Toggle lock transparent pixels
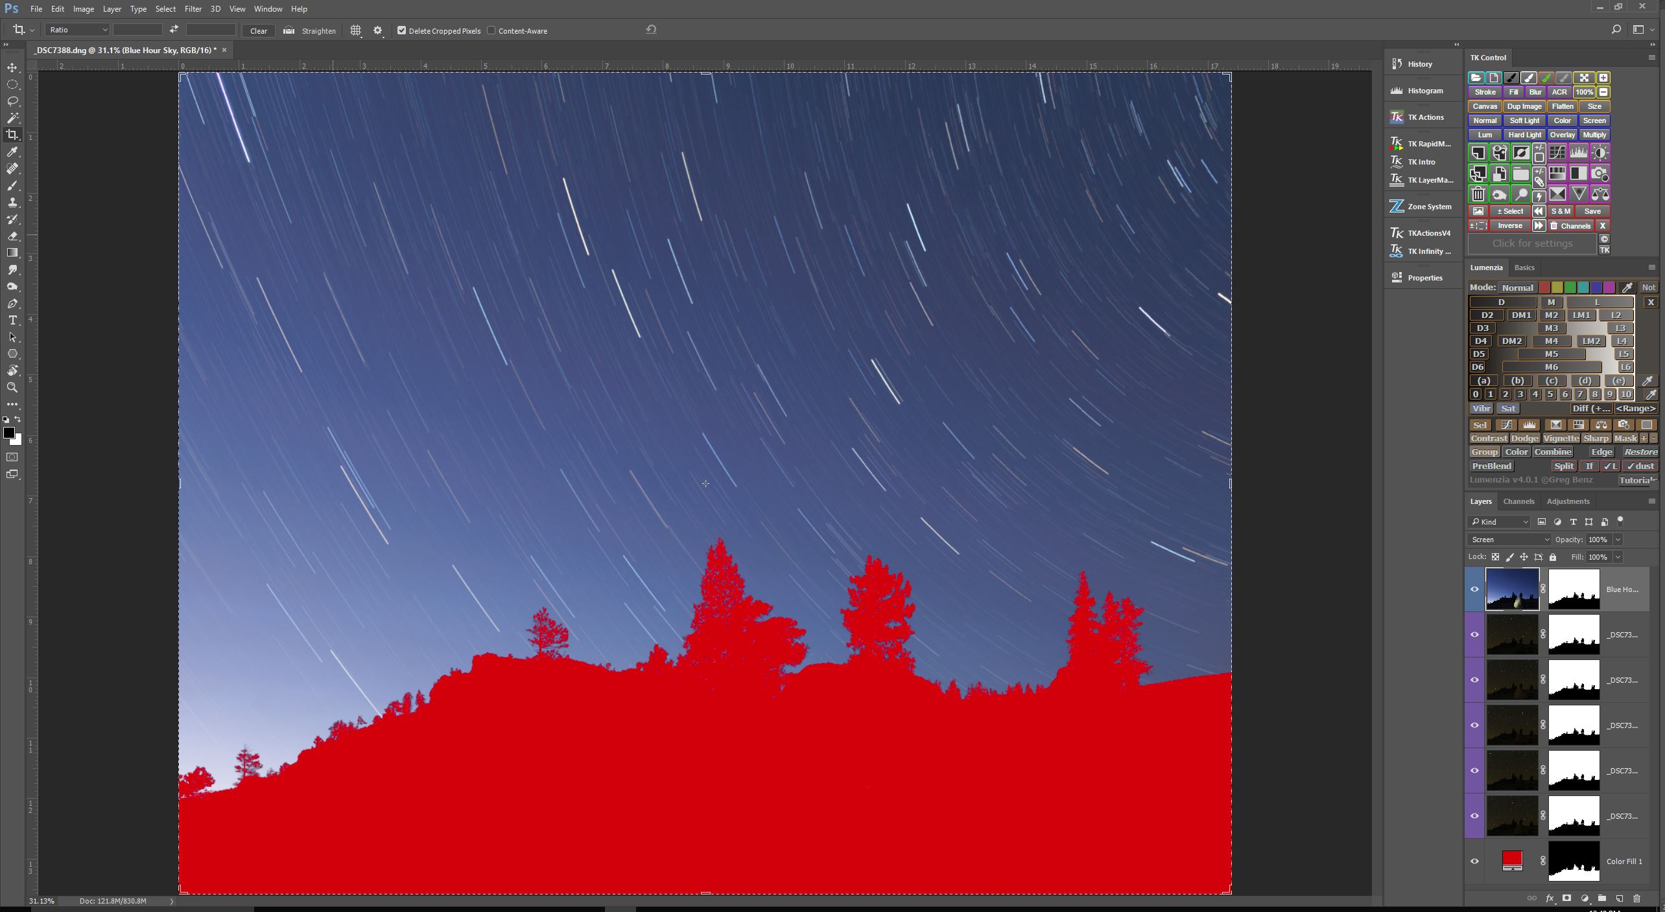The width and height of the screenshot is (1665, 912). point(1495,557)
